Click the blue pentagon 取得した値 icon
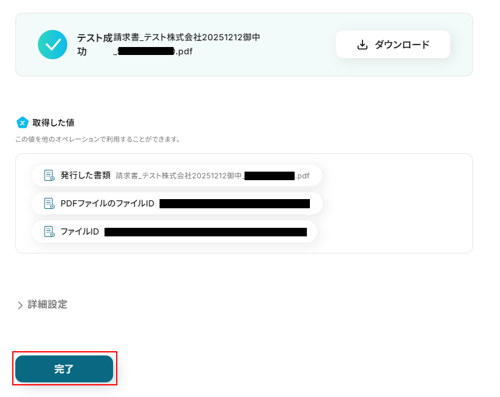 [23, 123]
